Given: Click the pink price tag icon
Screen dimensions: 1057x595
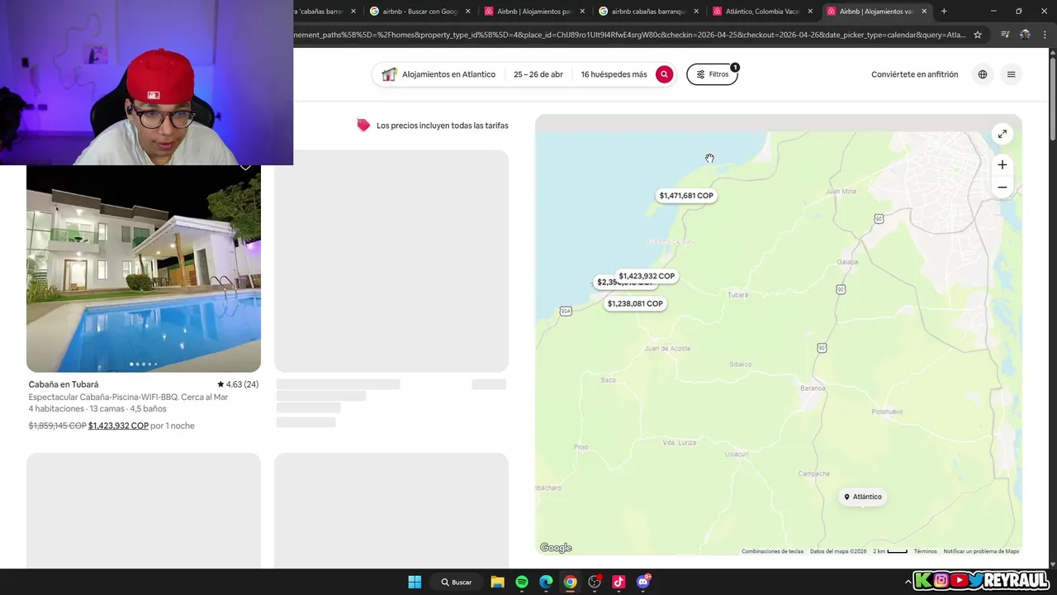Looking at the screenshot, I should point(363,125).
